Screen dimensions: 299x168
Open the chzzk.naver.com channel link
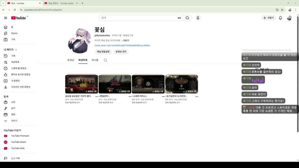(x=122, y=45)
